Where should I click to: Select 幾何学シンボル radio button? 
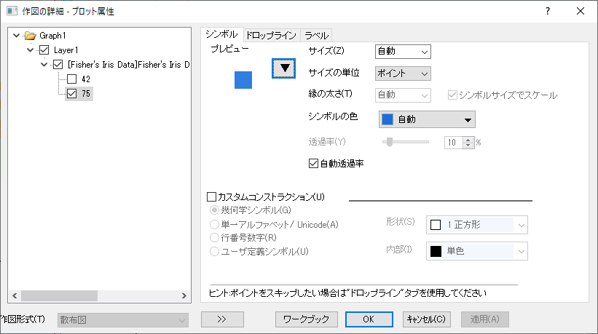point(214,210)
